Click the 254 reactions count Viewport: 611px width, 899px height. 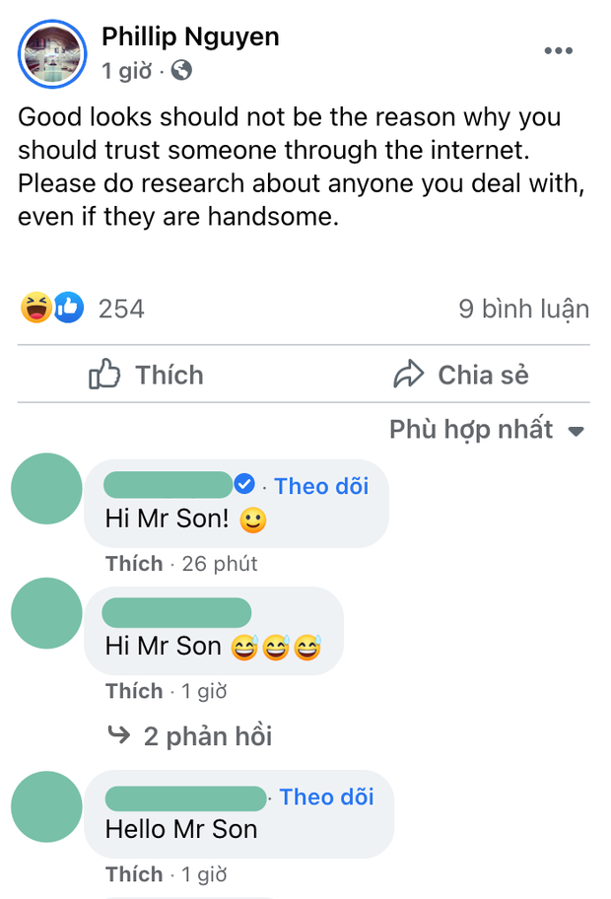coord(124,309)
